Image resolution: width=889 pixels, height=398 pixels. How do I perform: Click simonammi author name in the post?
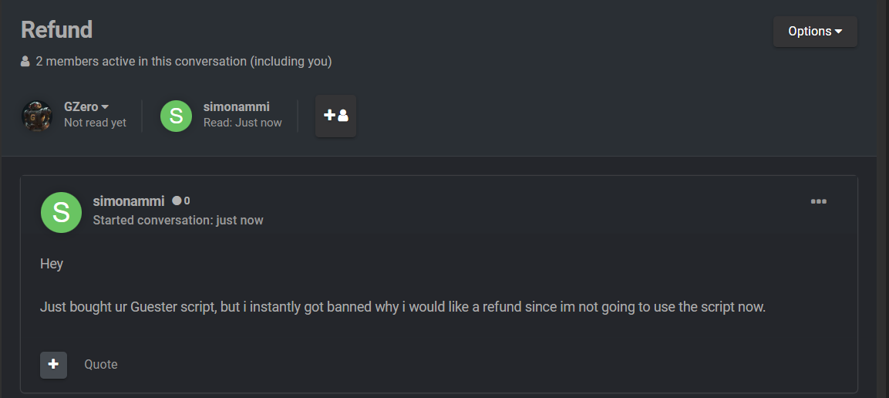pos(129,201)
